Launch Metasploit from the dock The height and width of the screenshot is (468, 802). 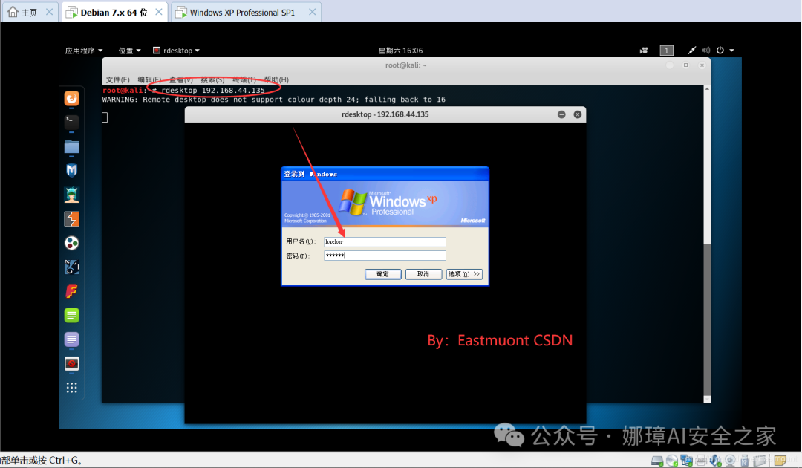point(71,170)
